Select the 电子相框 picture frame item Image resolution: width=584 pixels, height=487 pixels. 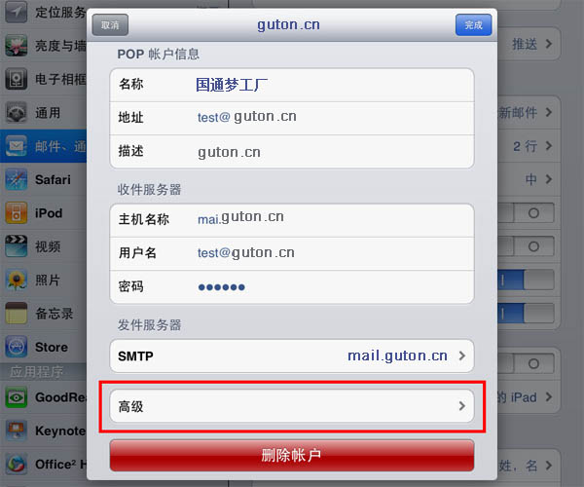pos(43,79)
